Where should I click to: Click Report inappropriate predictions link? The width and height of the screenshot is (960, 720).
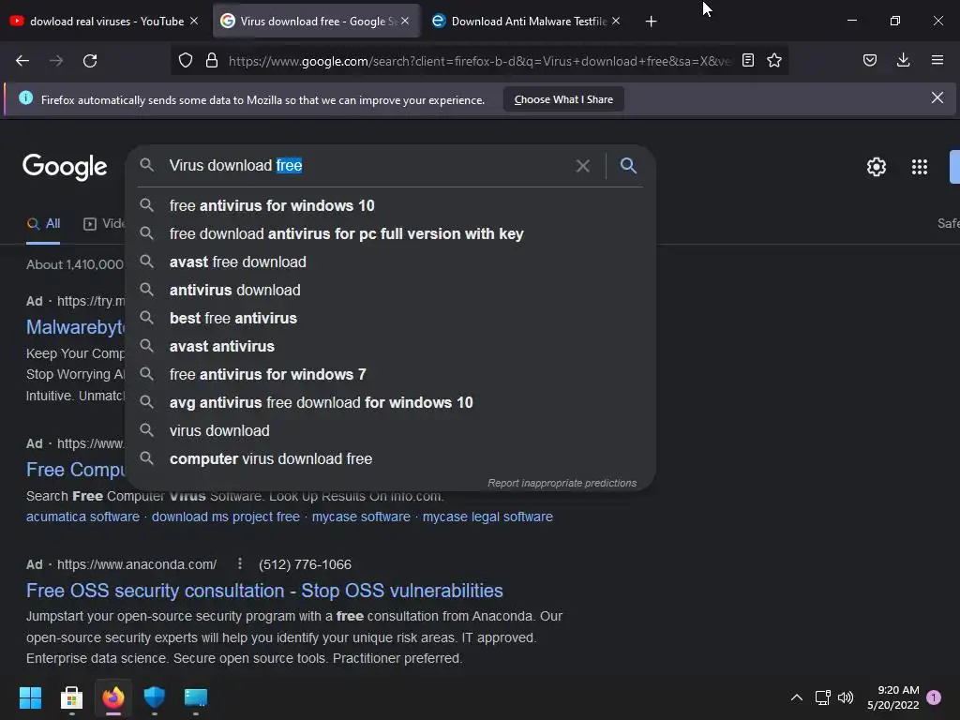(562, 483)
